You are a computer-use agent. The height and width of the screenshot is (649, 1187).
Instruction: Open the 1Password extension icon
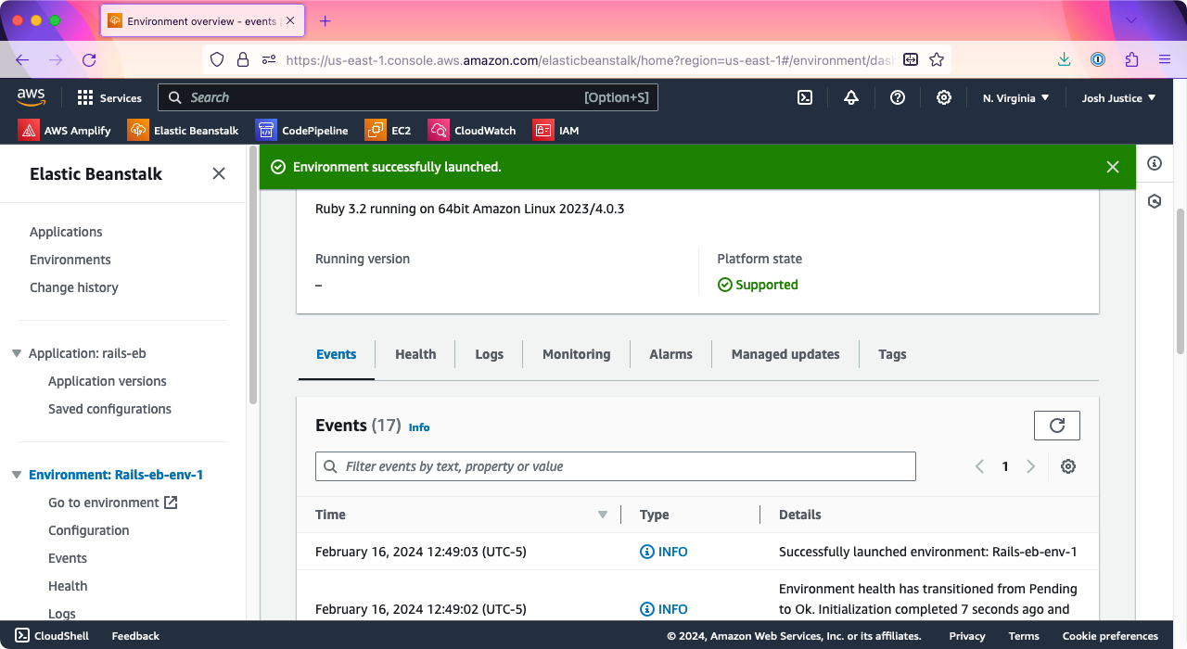(x=1098, y=59)
